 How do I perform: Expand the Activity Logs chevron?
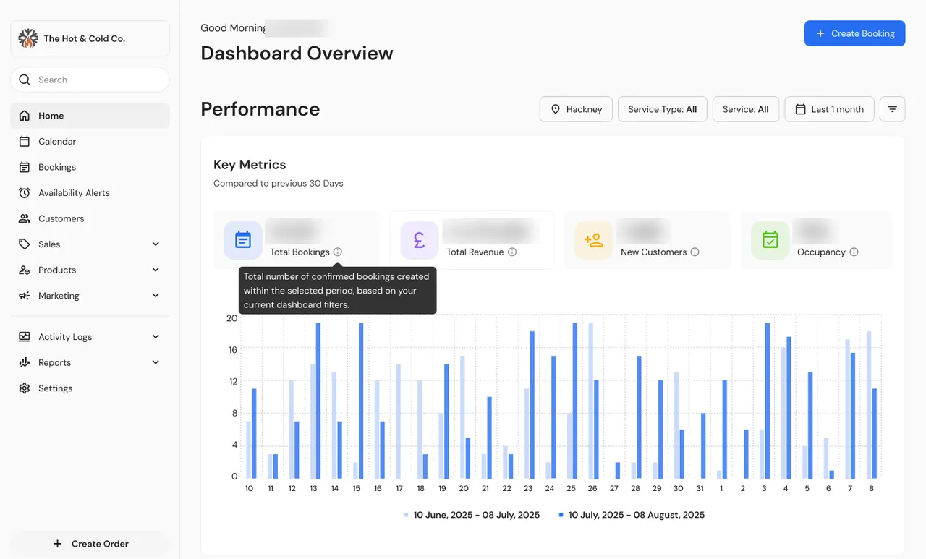tap(156, 337)
